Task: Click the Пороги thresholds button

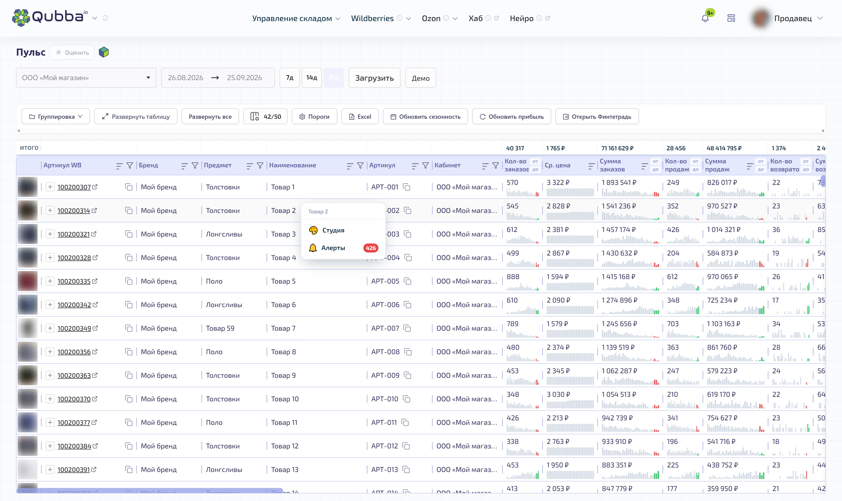Action: (x=314, y=116)
